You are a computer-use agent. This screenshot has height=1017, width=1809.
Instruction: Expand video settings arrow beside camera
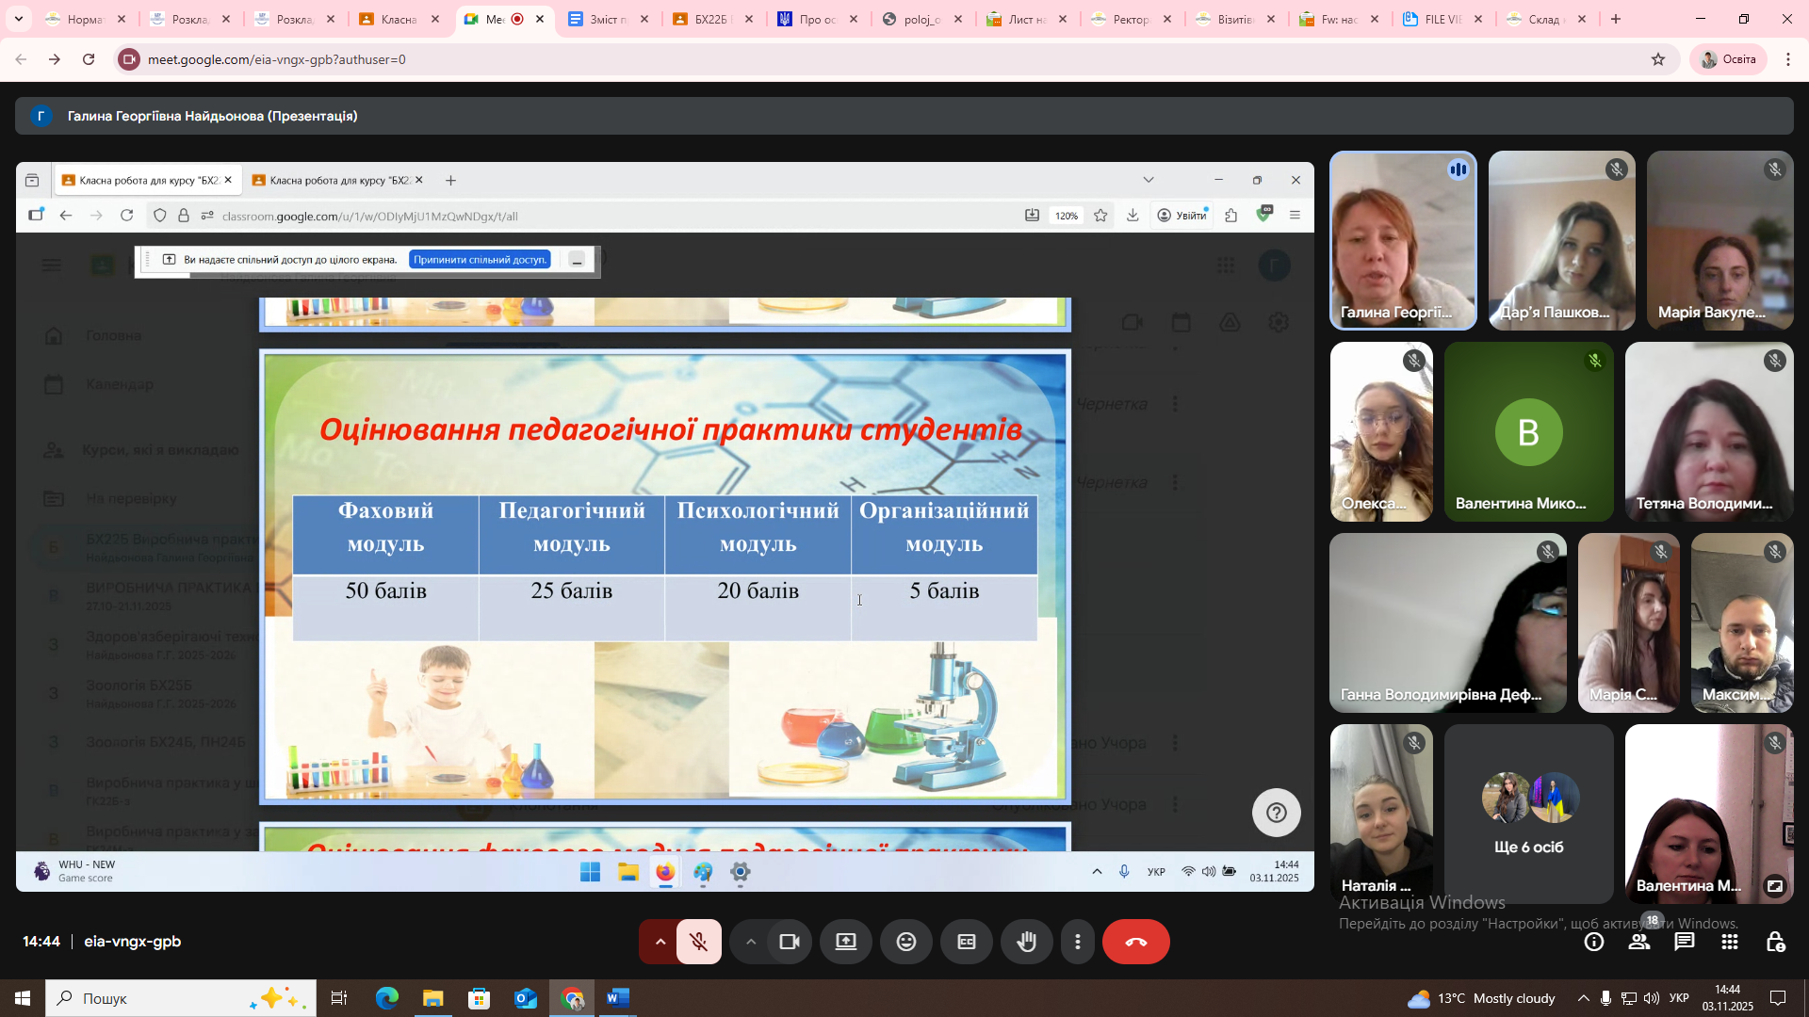(751, 942)
